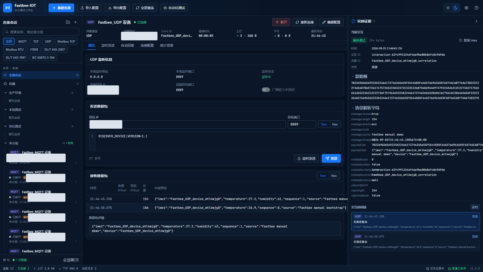Collapse real-time evidence panel arrow
Image resolution: width=483 pixels, height=272 pixels.
[476, 21]
